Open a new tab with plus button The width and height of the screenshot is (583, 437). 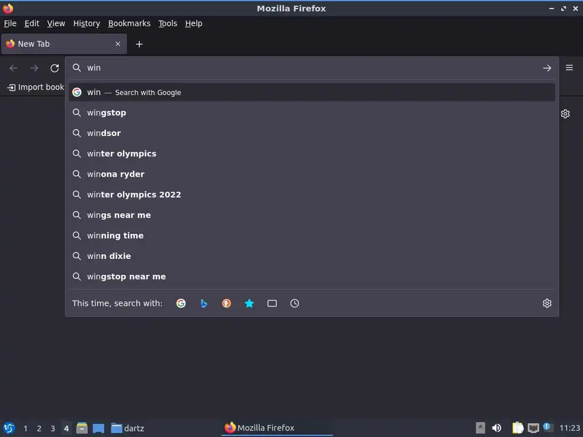139,44
